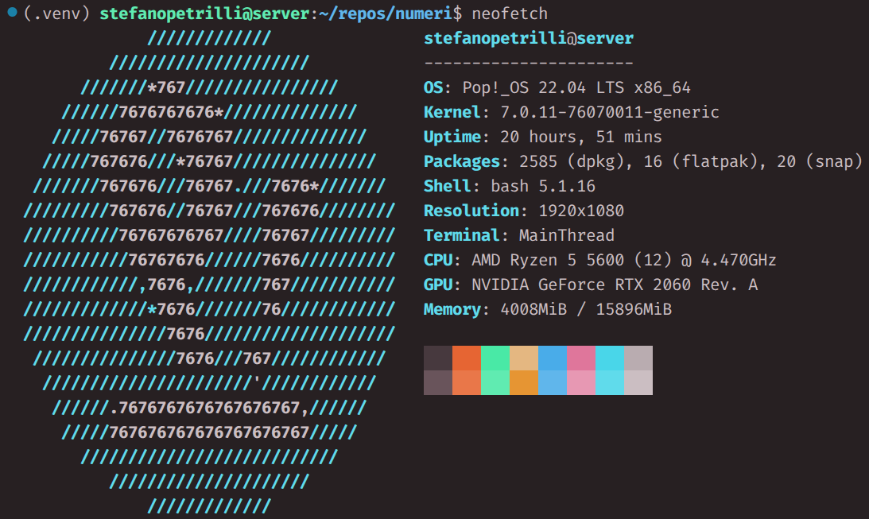The width and height of the screenshot is (869, 519).
Task: Click the orange top-row color block
Action: (467, 358)
